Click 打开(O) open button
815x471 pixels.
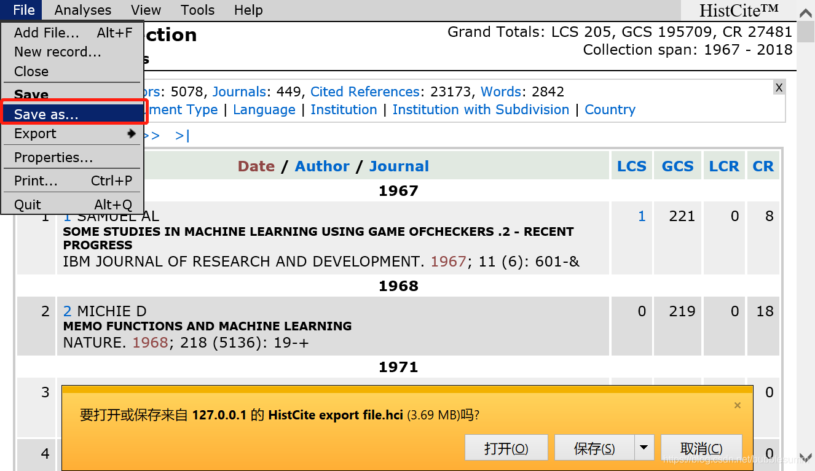pyautogui.click(x=506, y=448)
